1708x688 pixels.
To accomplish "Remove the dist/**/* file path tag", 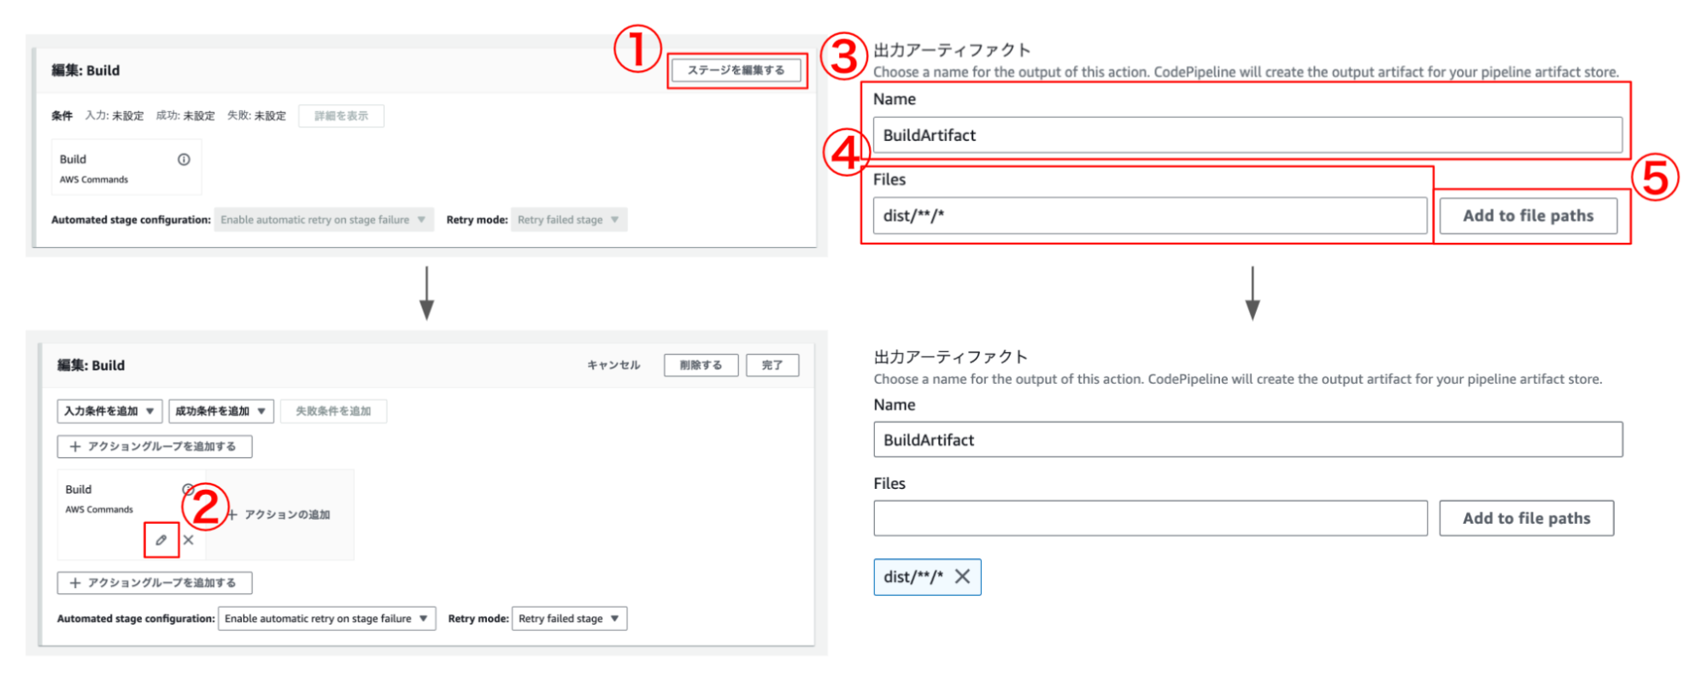I will [962, 577].
